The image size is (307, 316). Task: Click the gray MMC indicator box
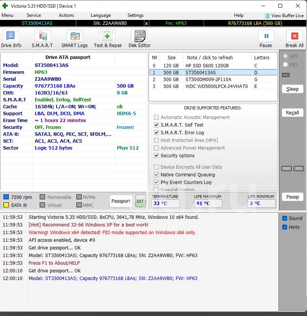pyautogui.click(x=79, y=205)
